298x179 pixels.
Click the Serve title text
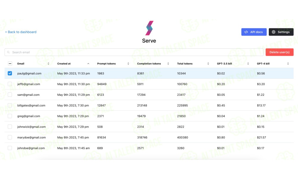click(x=149, y=41)
